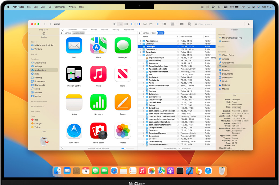Open the Pictures bookmark tab

click(105, 30)
